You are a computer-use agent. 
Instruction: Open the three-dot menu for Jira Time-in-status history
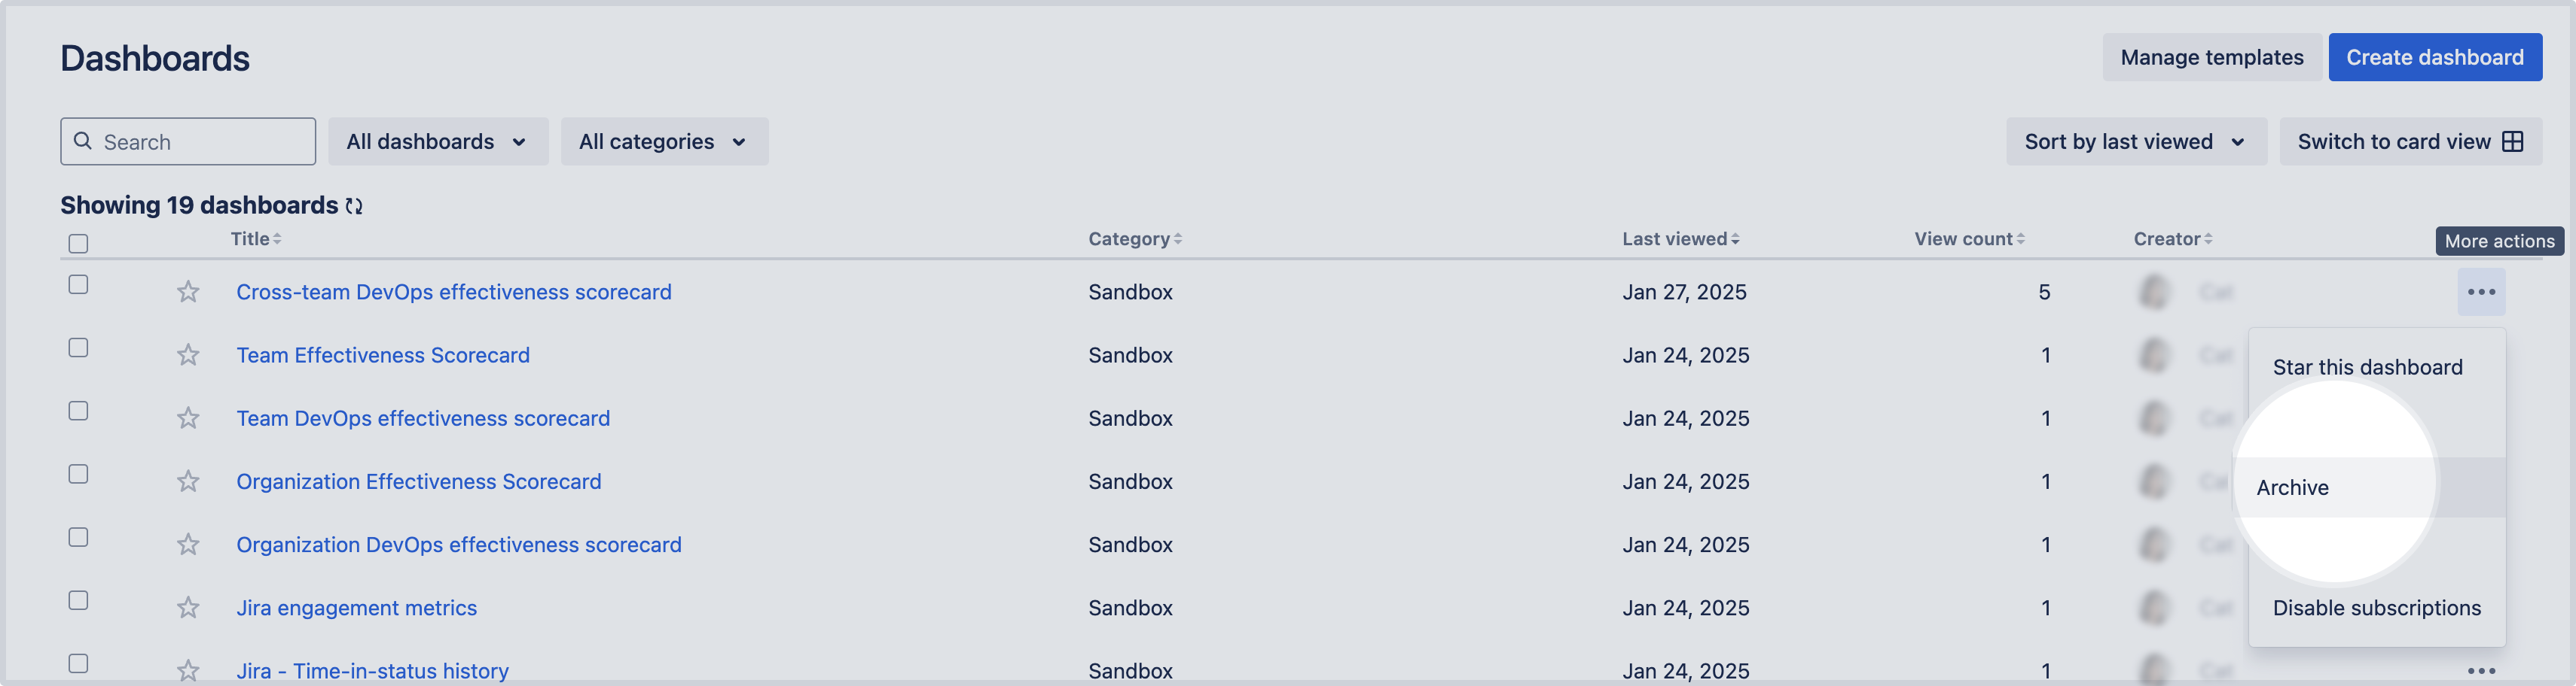point(2481,671)
